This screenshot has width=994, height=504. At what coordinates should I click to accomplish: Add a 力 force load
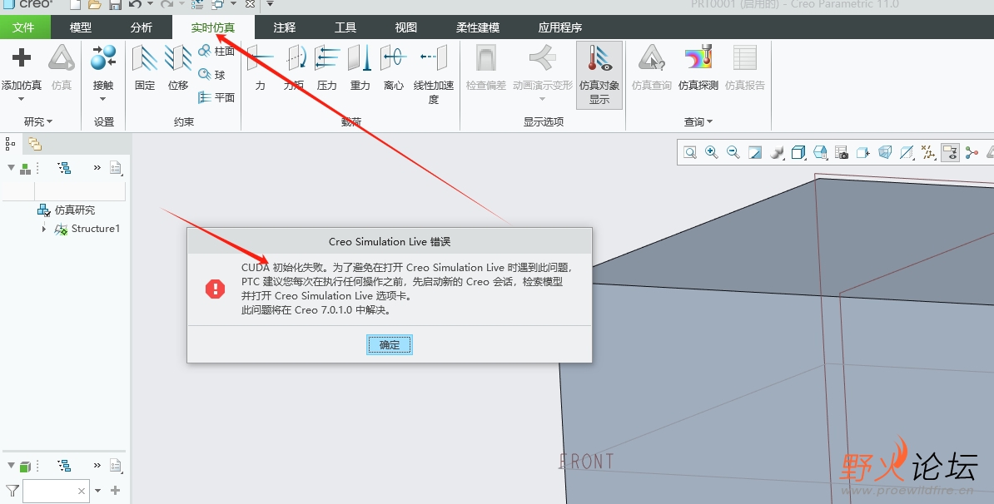(x=260, y=67)
